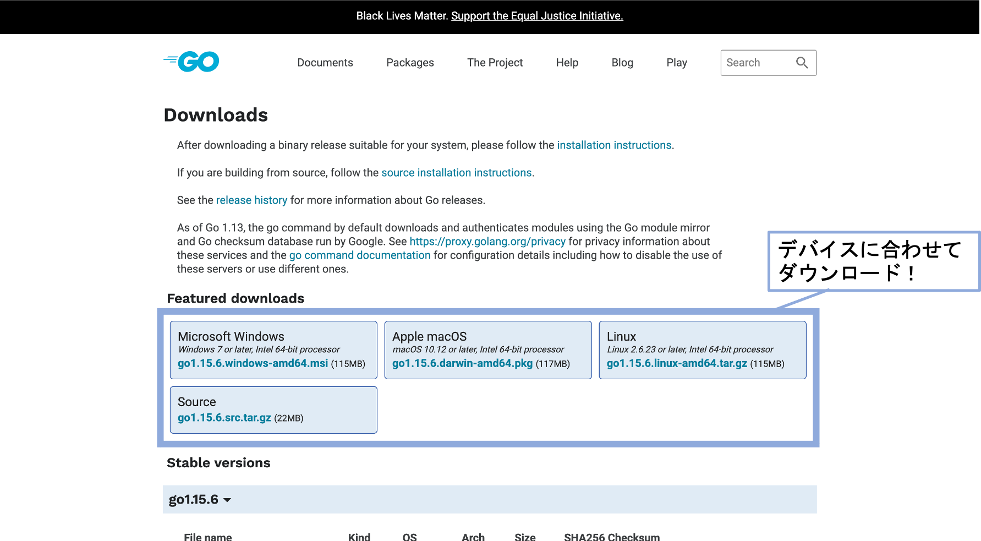The height and width of the screenshot is (541, 981).
Task: Click the Downloads page title
Action: [x=216, y=115]
